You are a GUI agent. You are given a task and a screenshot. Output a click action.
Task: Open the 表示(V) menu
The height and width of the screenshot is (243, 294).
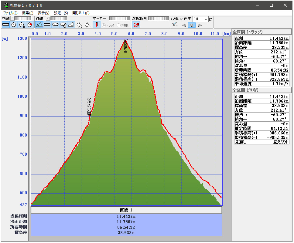click(43, 13)
